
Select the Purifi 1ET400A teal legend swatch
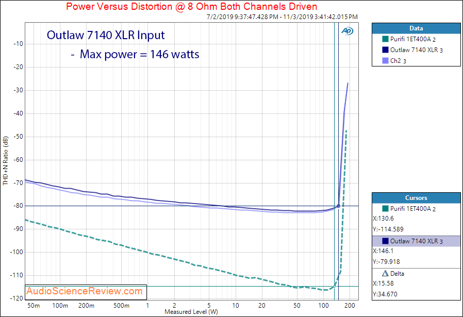point(385,39)
